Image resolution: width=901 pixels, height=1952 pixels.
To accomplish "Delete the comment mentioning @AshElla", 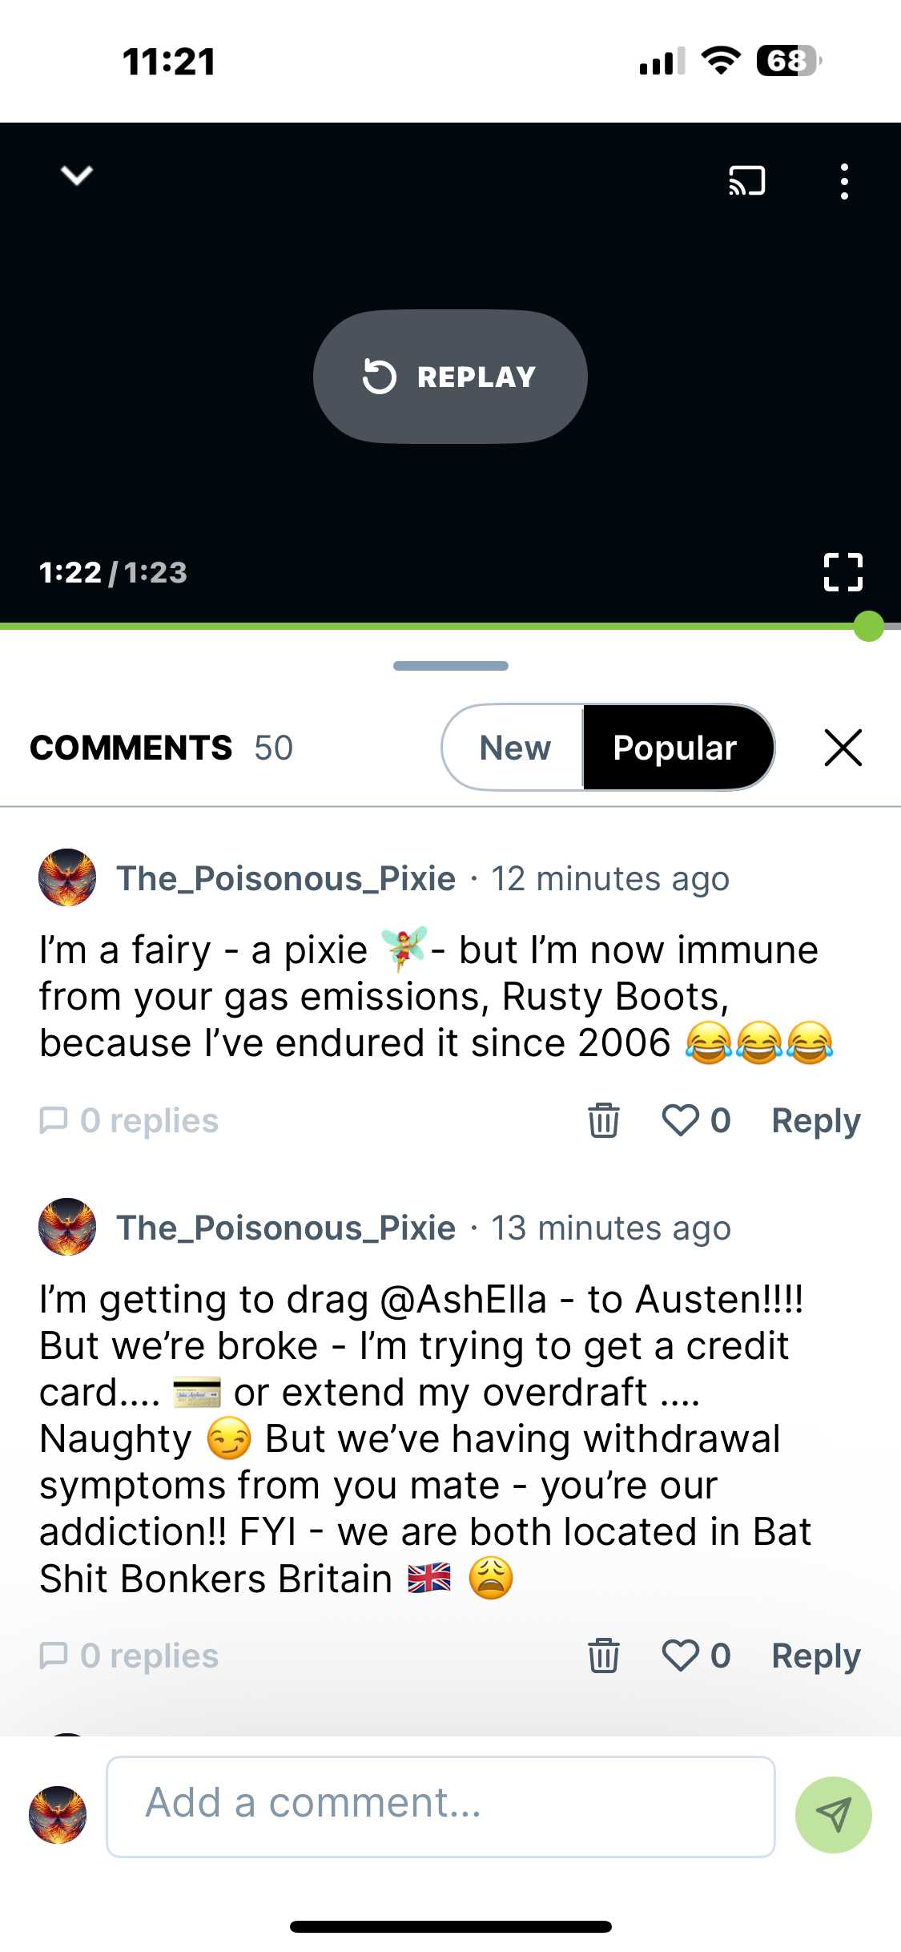I will pyautogui.click(x=603, y=1656).
